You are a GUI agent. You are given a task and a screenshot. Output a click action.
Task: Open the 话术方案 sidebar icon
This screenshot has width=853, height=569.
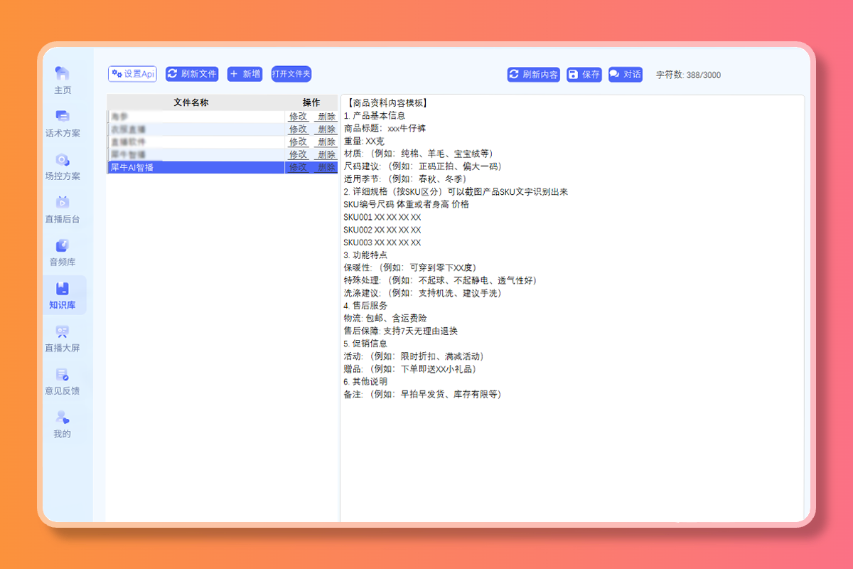(x=63, y=117)
